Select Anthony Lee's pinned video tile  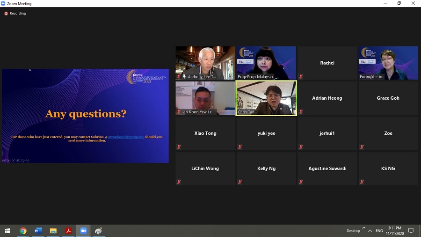(x=205, y=63)
